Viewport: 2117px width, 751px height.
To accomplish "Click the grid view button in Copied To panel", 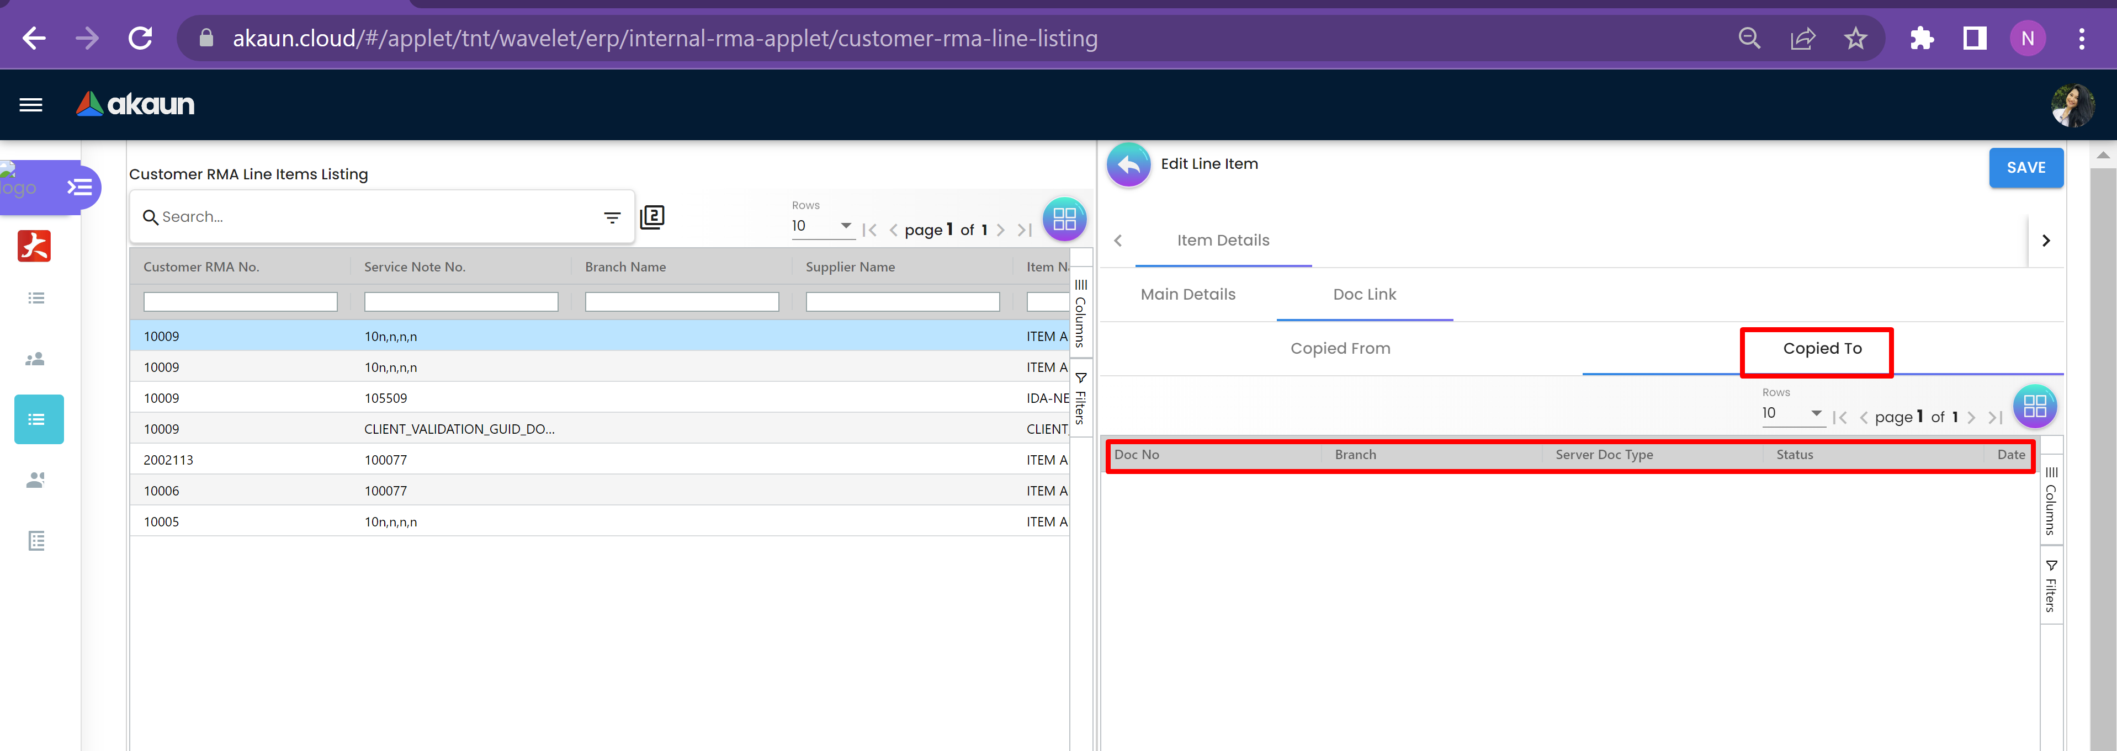I will click(2034, 406).
